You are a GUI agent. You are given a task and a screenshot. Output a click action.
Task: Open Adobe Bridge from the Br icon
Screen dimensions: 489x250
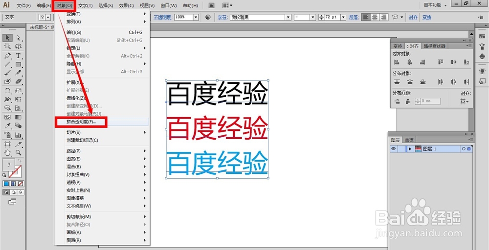212,5
